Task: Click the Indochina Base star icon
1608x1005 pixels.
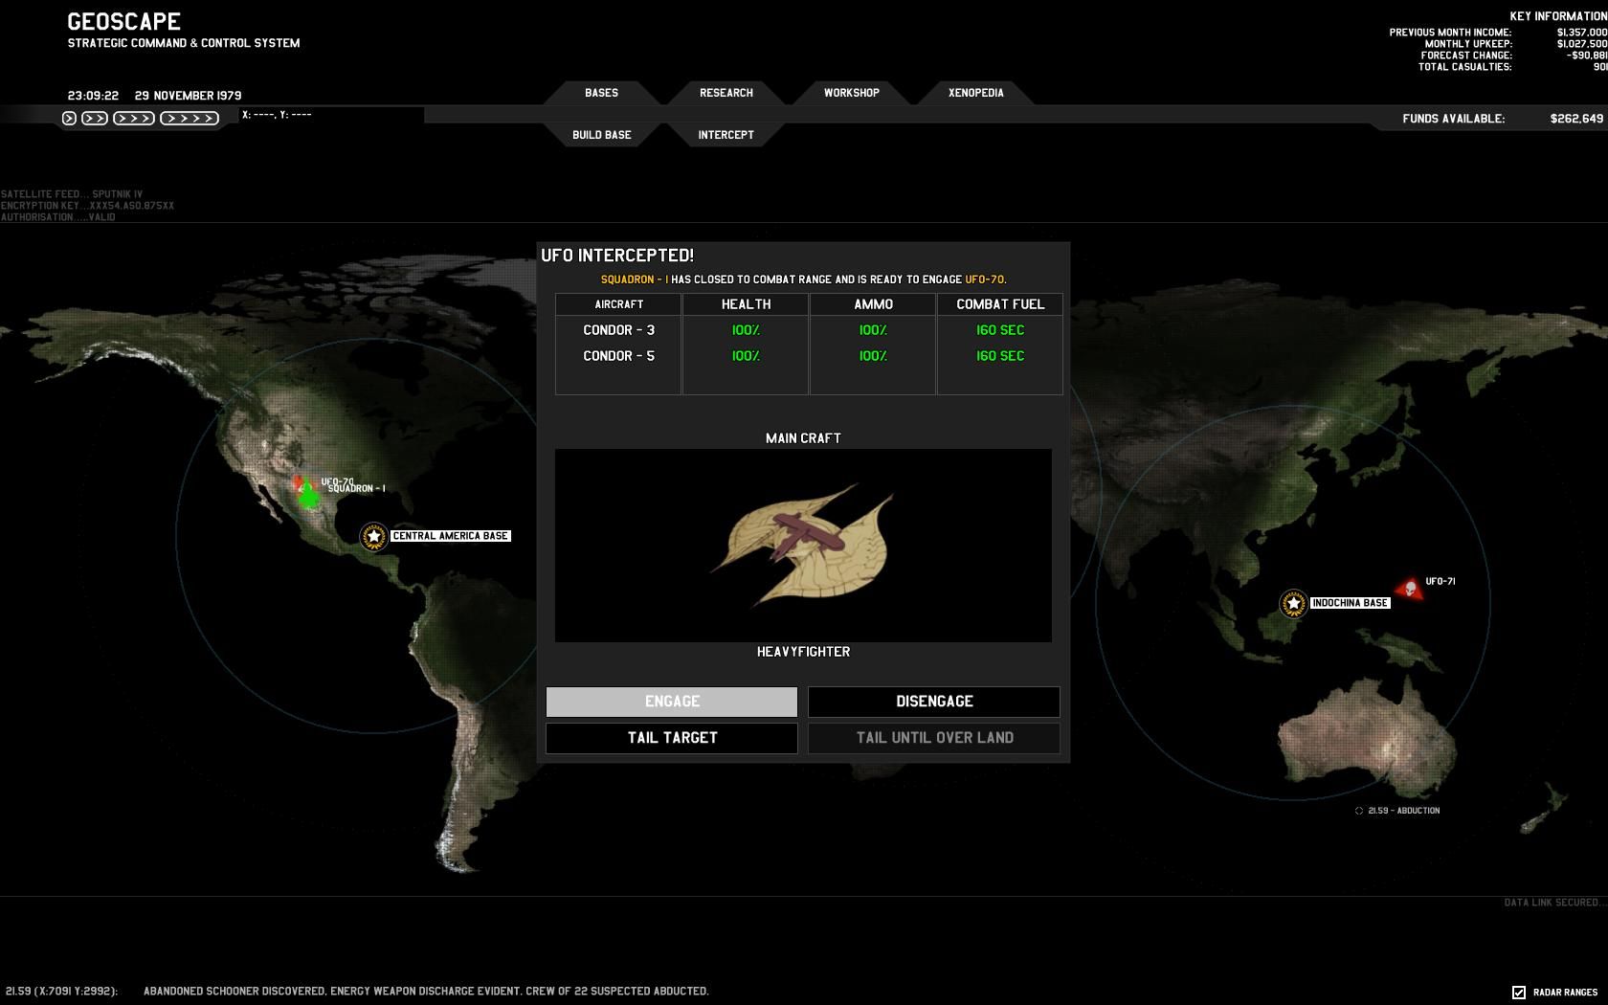Action: [x=1293, y=604]
